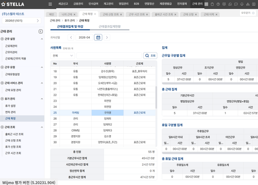
Task: Open 근무지관리 in sidebar
Action: click(x=11, y=52)
